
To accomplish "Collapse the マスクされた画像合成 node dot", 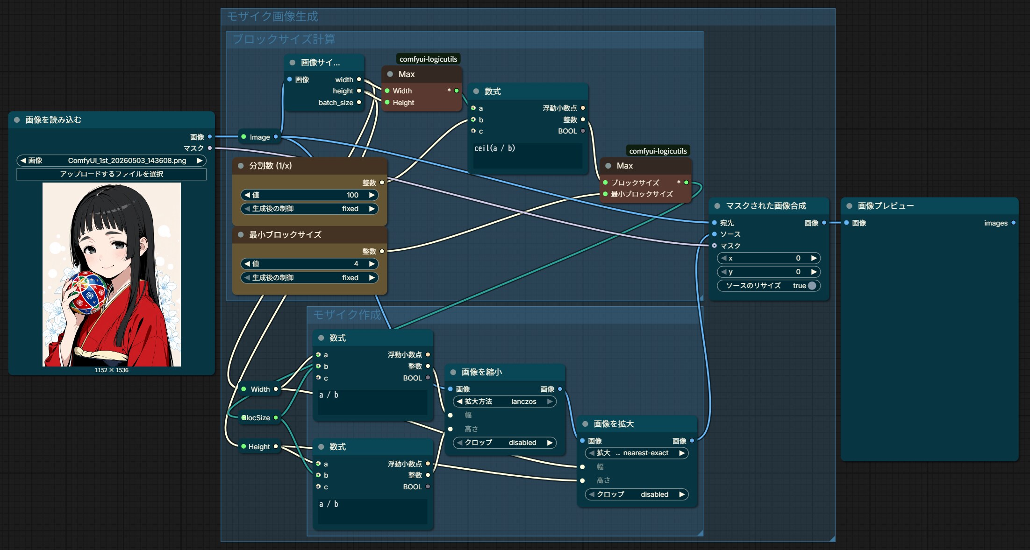I will 717,206.
